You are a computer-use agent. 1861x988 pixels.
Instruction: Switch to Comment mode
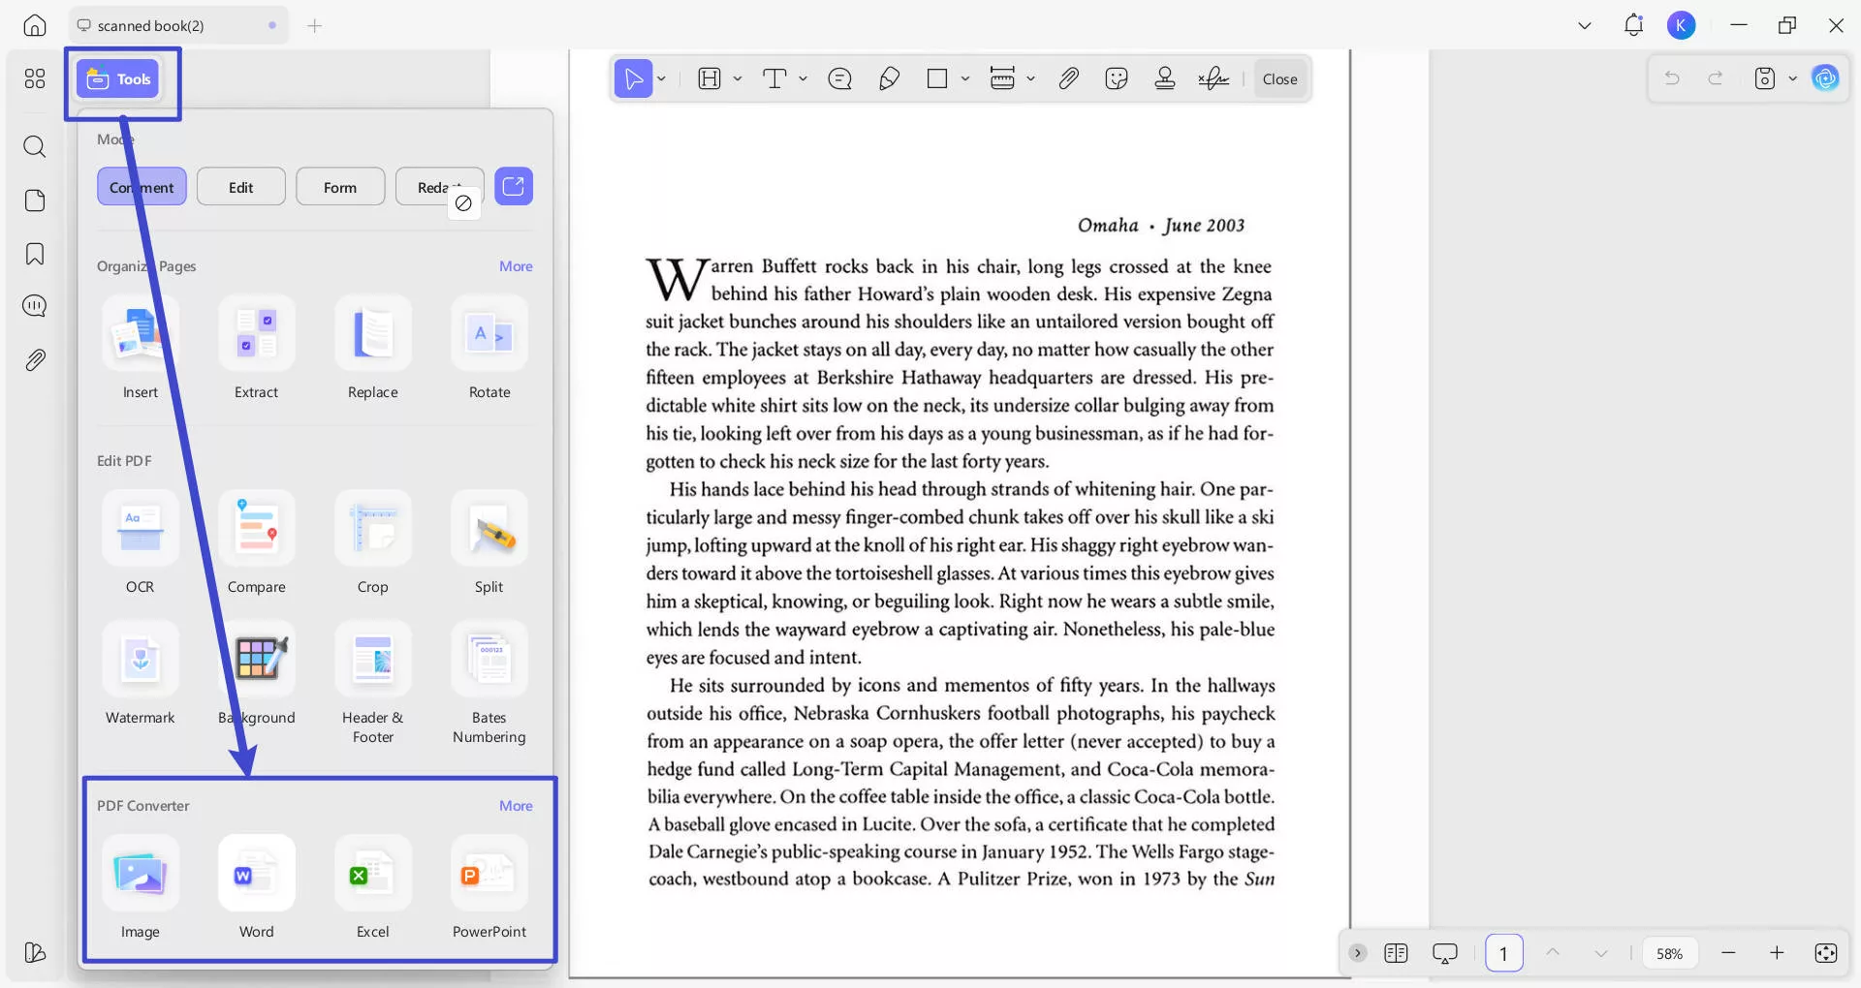[142, 187]
